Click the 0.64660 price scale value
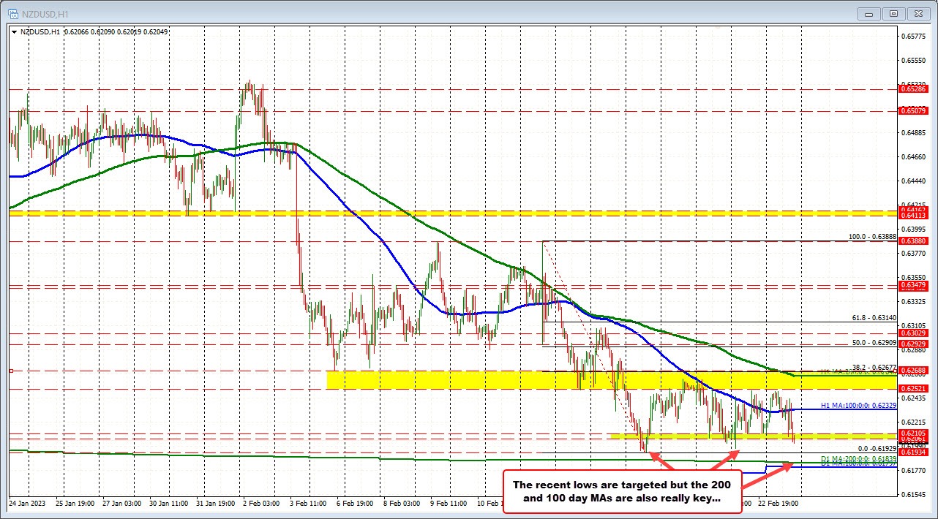 pos(915,156)
